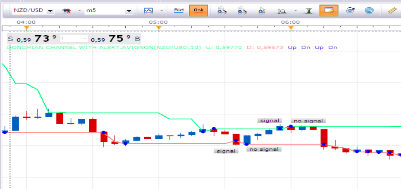Open the NZD/USD symbol dropdown
This screenshot has height=189, width=401.
tap(50, 11)
